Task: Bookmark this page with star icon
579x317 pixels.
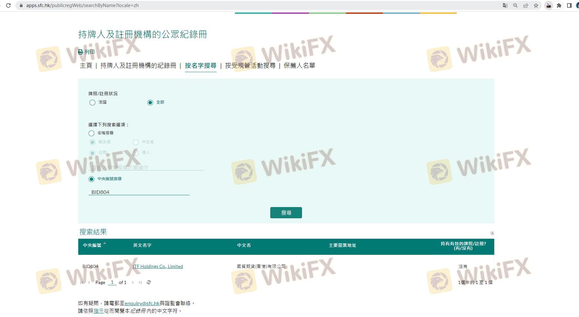Action: coord(536,5)
